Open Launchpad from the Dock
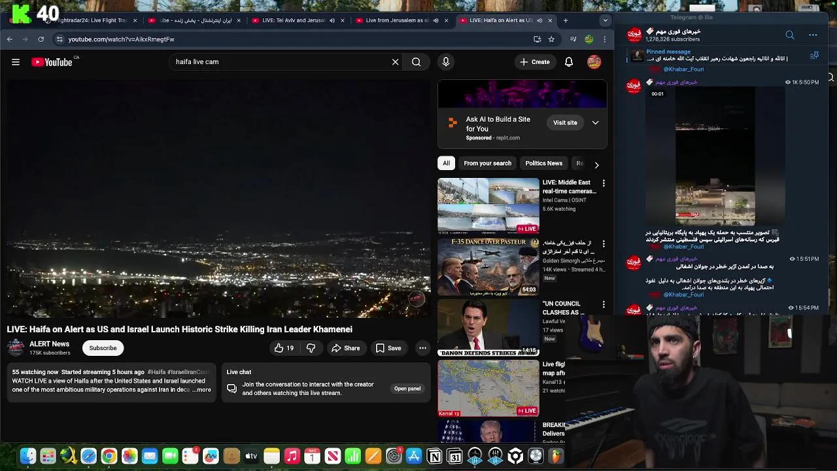Viewport: 837px width, 471px height. (x=48, y=456)
